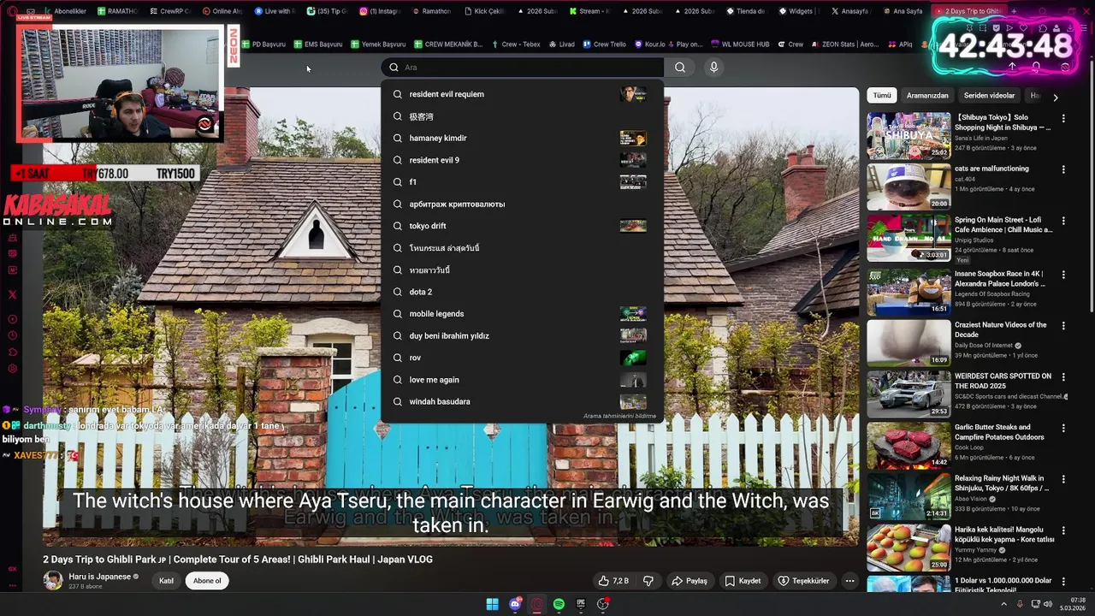The height and width of the screenshot is (616, 1095).
Task: Open options menu for Garlic Butter Steaks
Action: tap(1063, 429)
